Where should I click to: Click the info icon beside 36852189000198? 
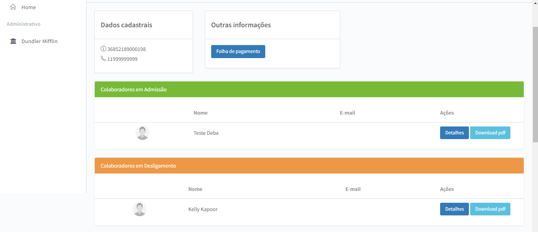point(103,49)
